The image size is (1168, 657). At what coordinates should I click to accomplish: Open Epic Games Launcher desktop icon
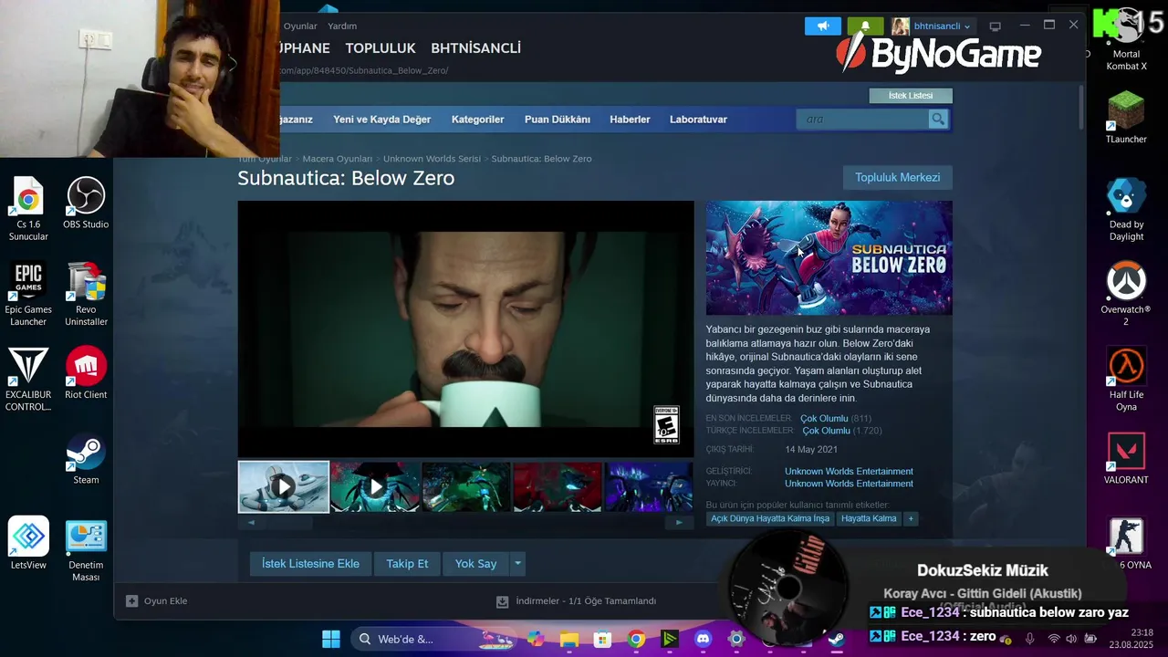28,295
